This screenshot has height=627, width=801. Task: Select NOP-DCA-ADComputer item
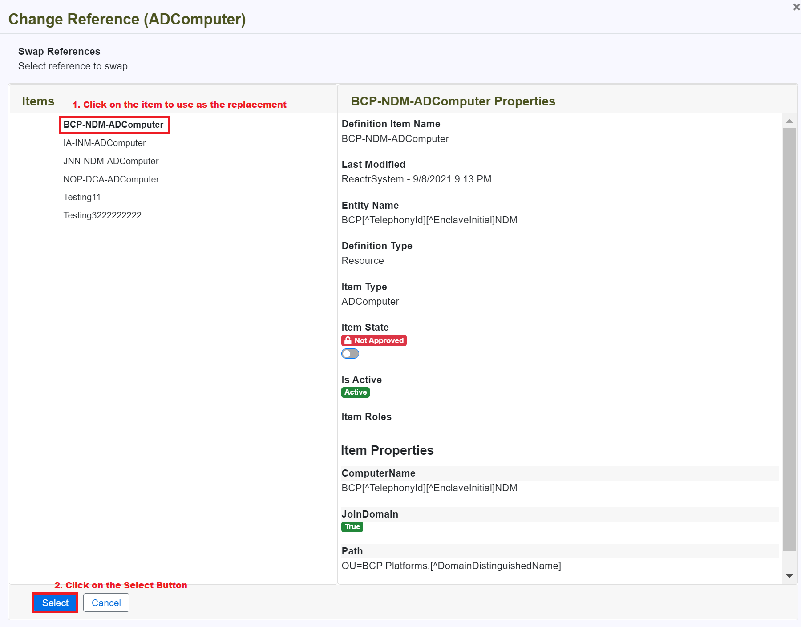[111, 179]
